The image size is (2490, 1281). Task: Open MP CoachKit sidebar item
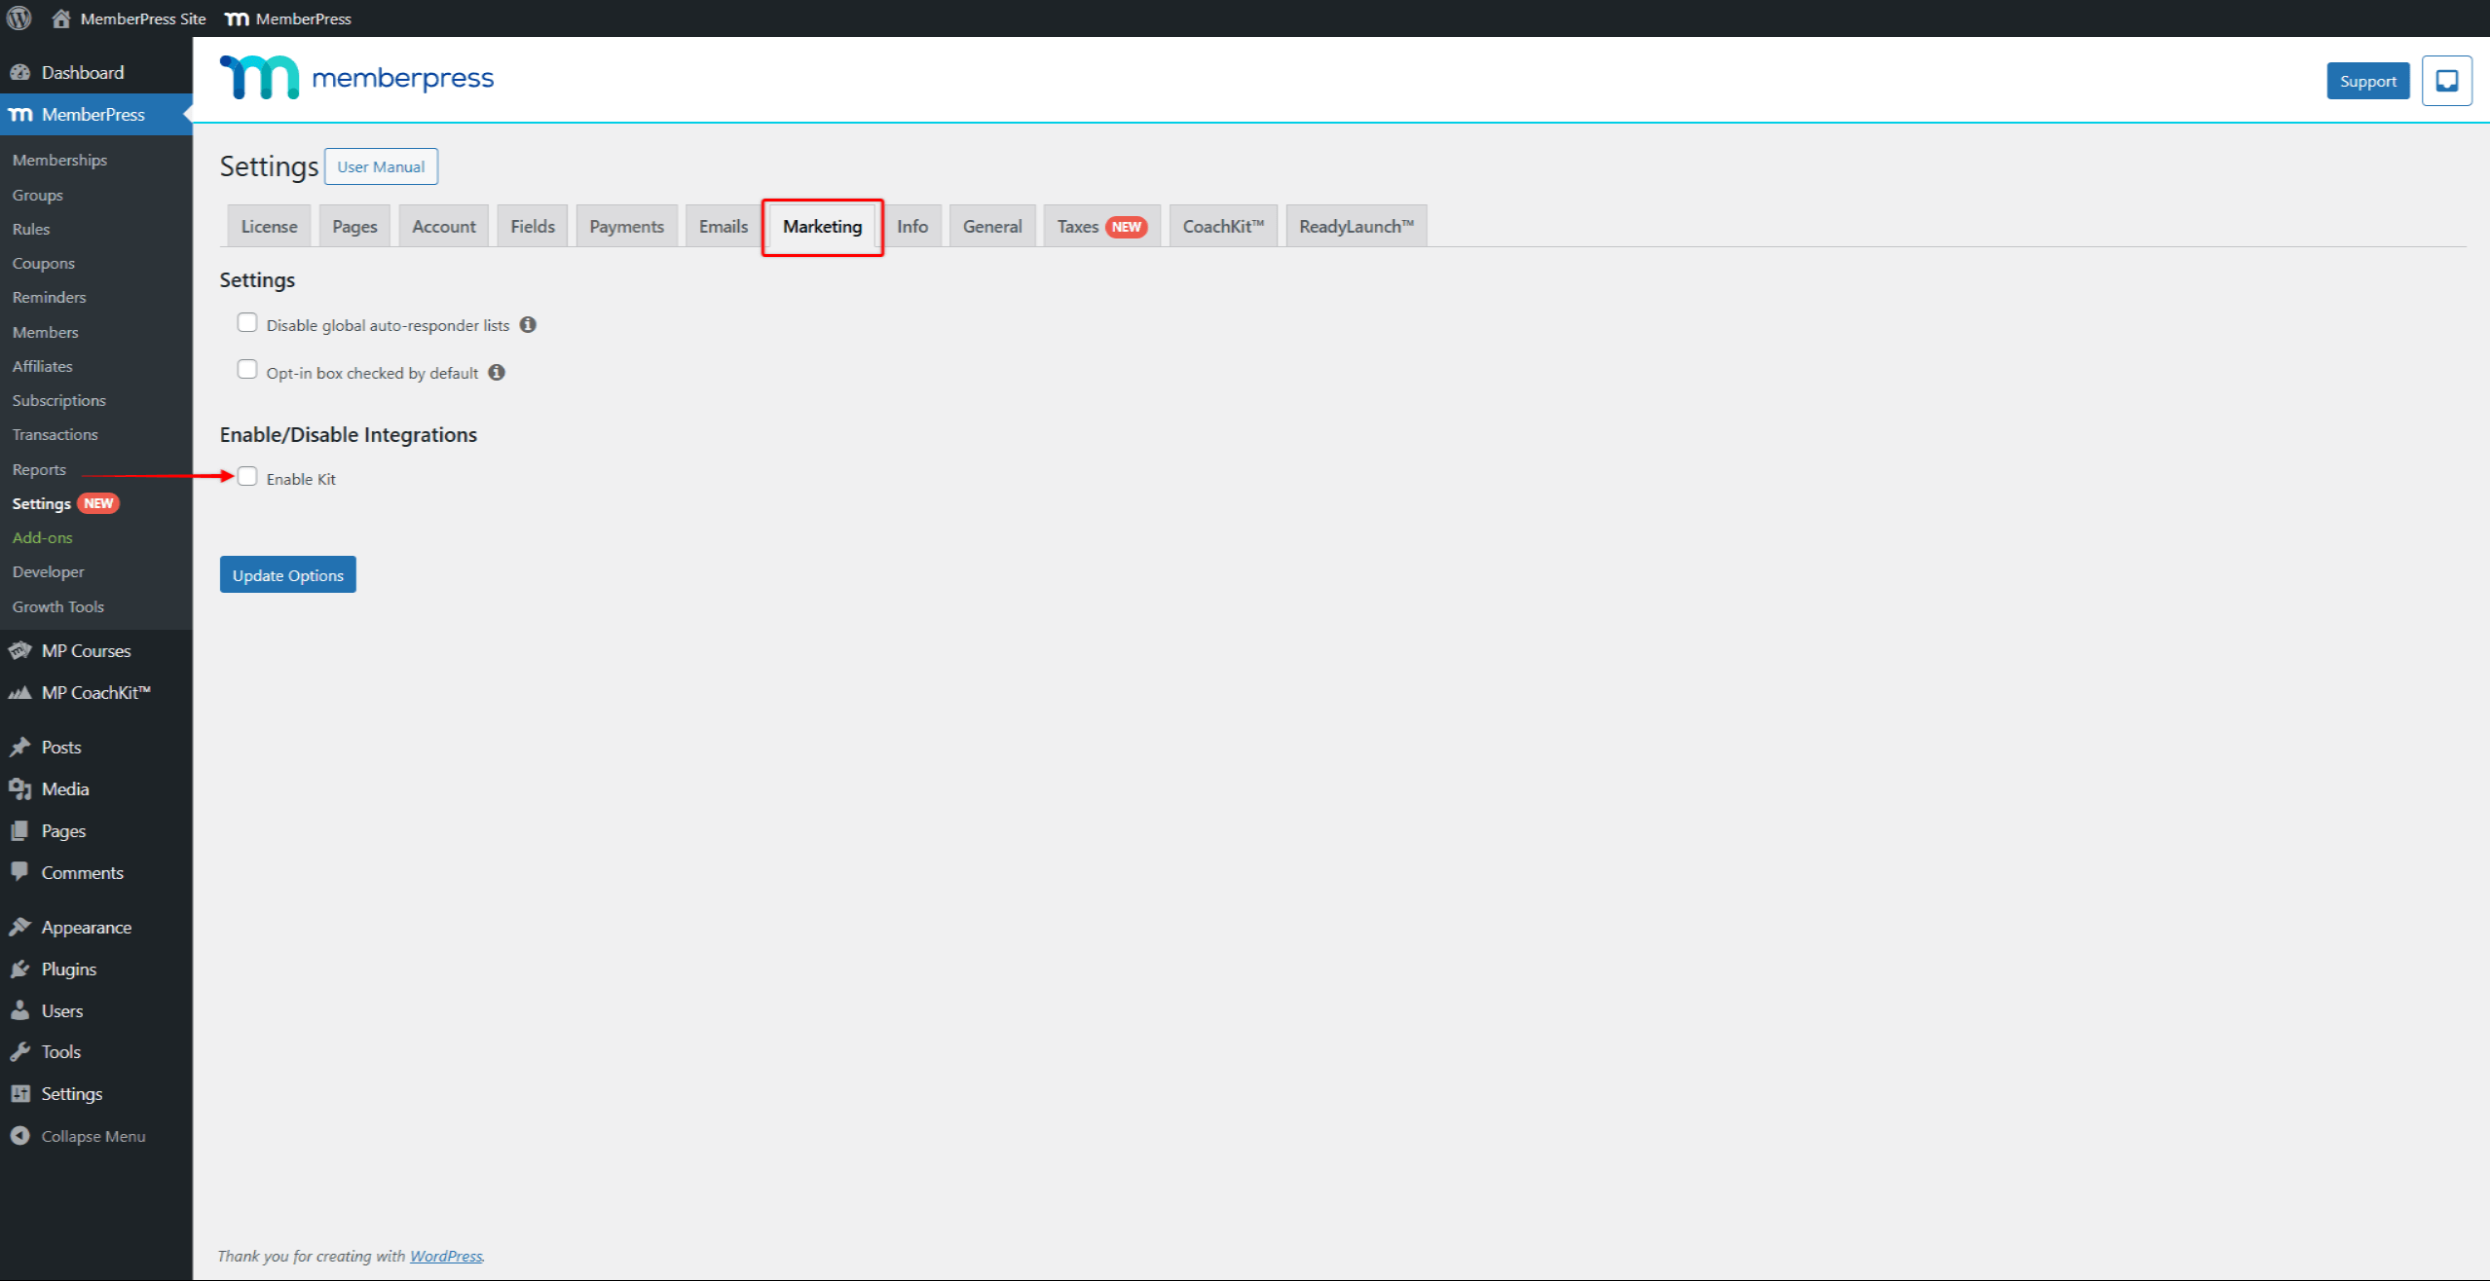[x=95, y=693]
